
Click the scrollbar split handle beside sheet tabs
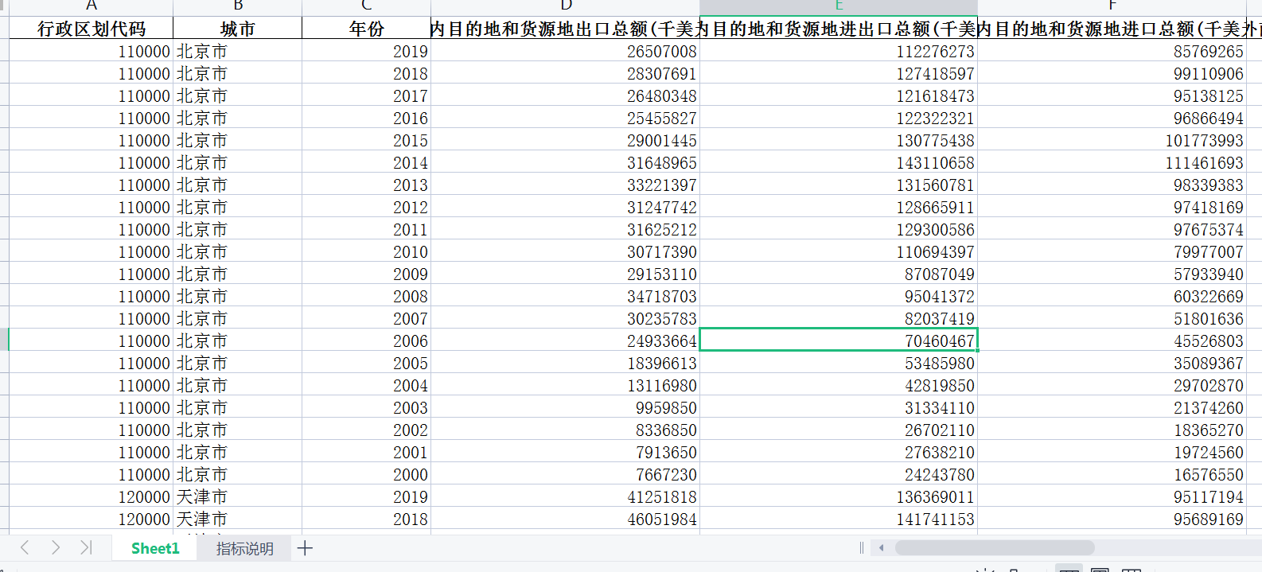click(x=862, y=547)
